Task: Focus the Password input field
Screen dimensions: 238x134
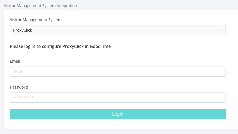Action: 118,98
